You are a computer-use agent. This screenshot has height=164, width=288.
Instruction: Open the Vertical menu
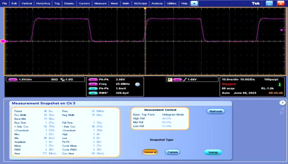[27, 3]
